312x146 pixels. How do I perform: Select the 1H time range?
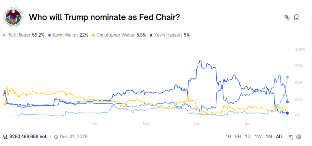tap(229, 136)
